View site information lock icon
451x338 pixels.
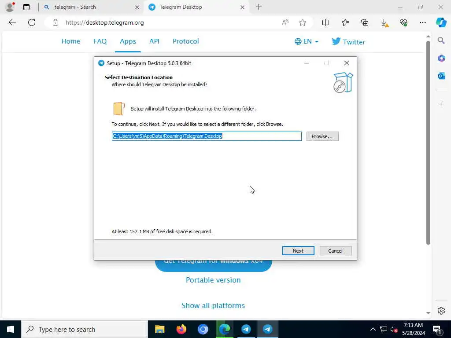pos(55,22)
